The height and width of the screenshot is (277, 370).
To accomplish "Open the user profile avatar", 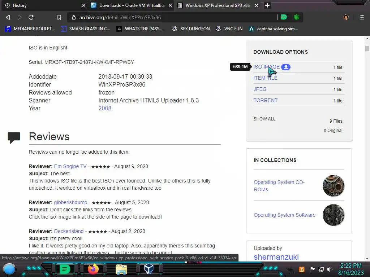I will click(346, 17).
